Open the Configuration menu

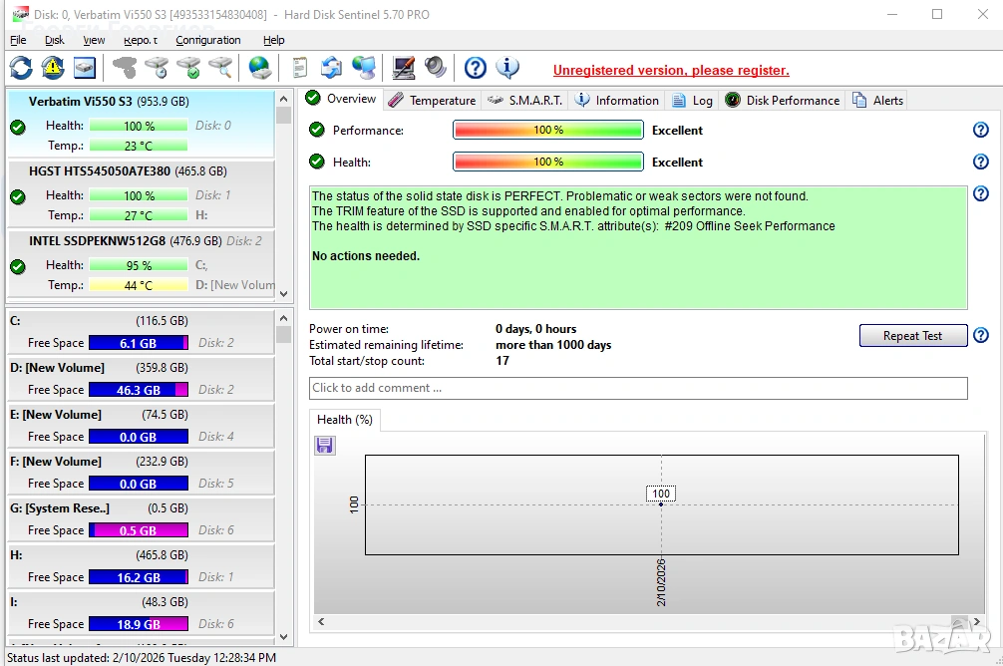coord(208,40)
